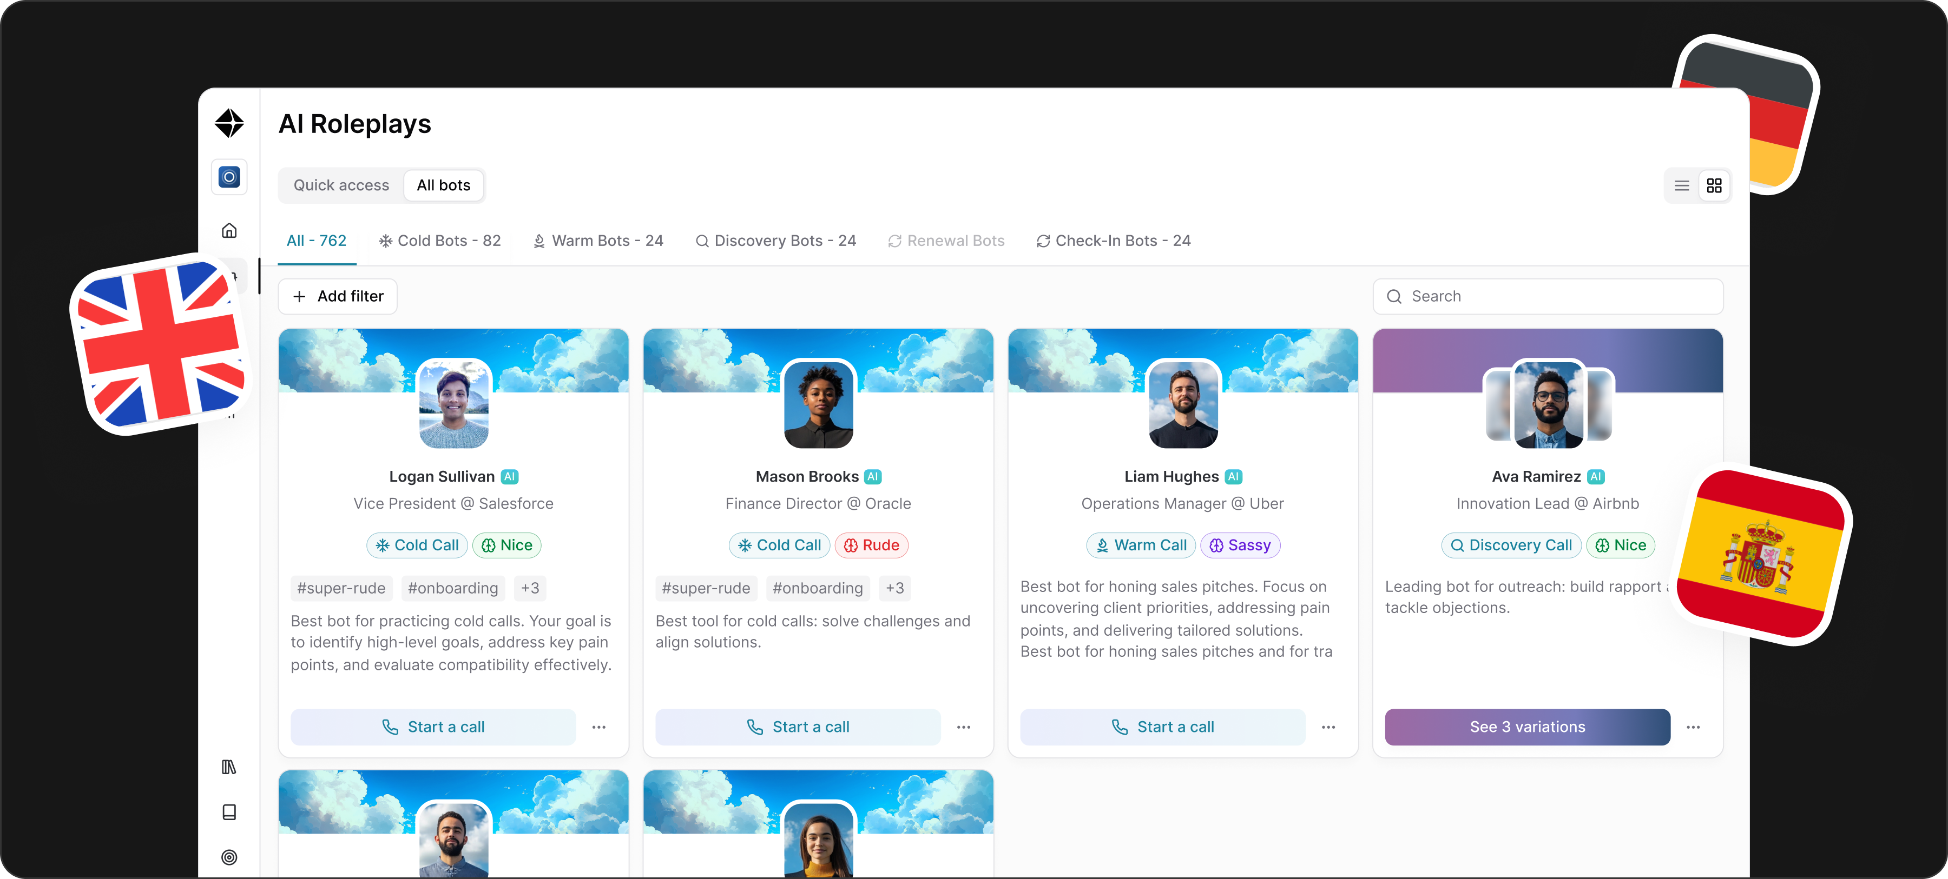Click the name Mason Brooks
The image size is (1948, 879).
tap(807, 477)
